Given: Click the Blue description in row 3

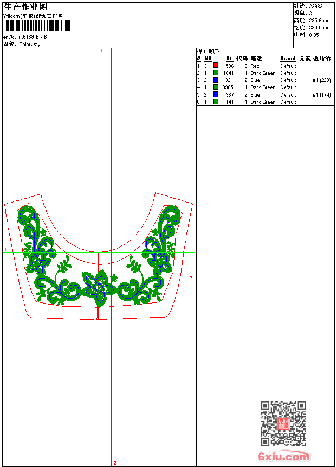Looking at the screenshot, I should pos(255,80).
